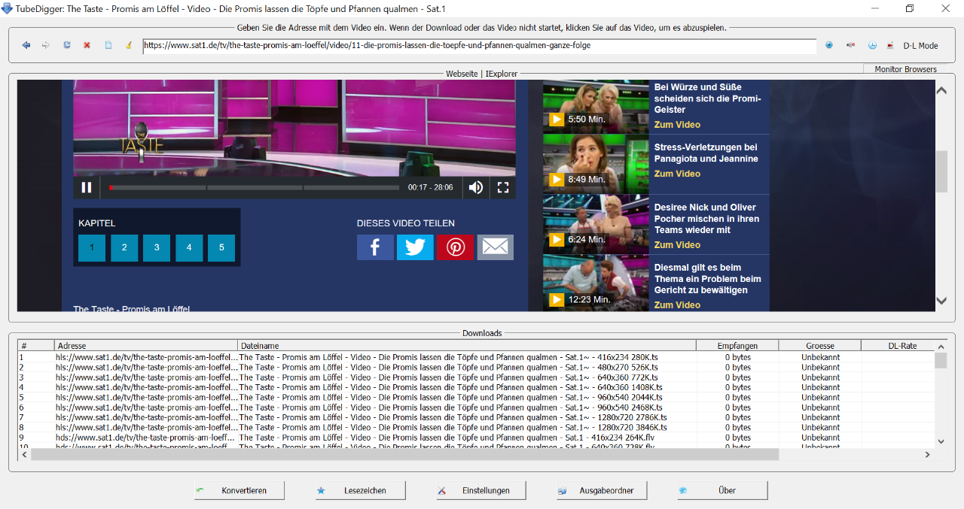
Task: Select the 480x270 526K.ts download row
Action: pos(476,368)
